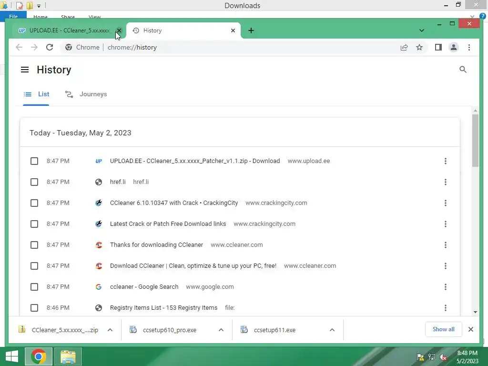Image resolution: width=488 pixels, height=366 pixels.
Task: Check the ccleaner Google Search checkbox
Action: click(34, 286)
